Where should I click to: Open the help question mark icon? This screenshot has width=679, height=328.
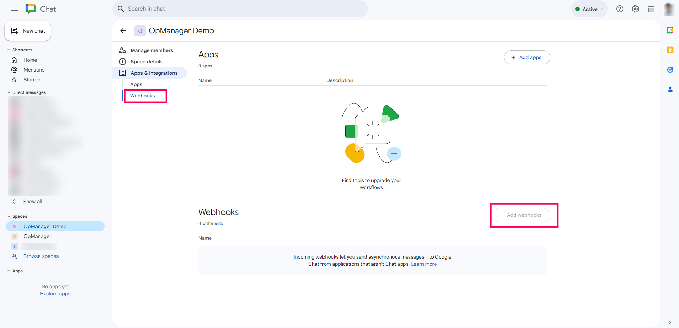[620, 9]
